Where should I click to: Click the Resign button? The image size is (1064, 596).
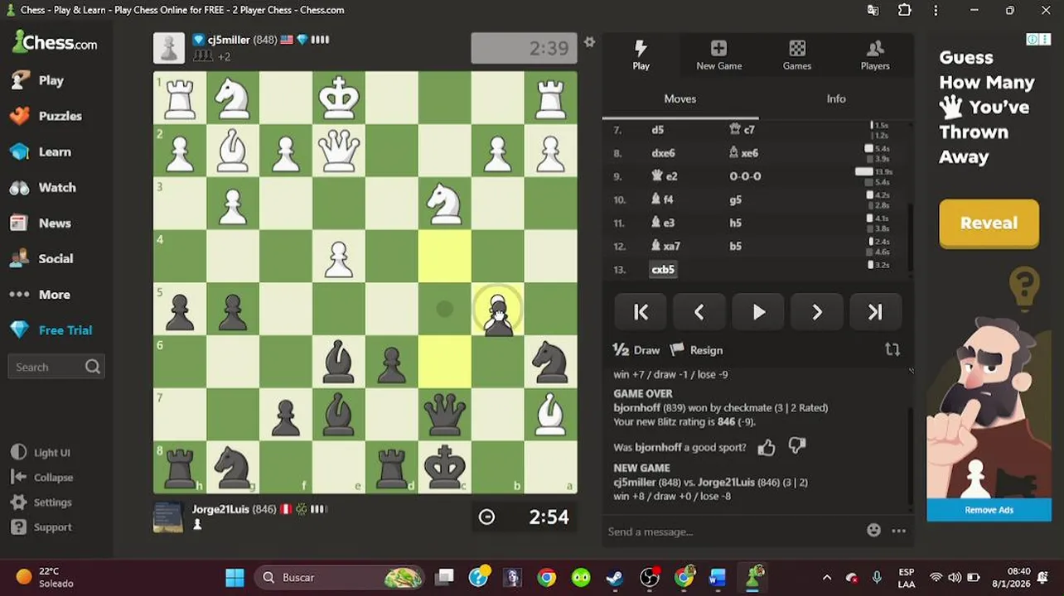697,350
